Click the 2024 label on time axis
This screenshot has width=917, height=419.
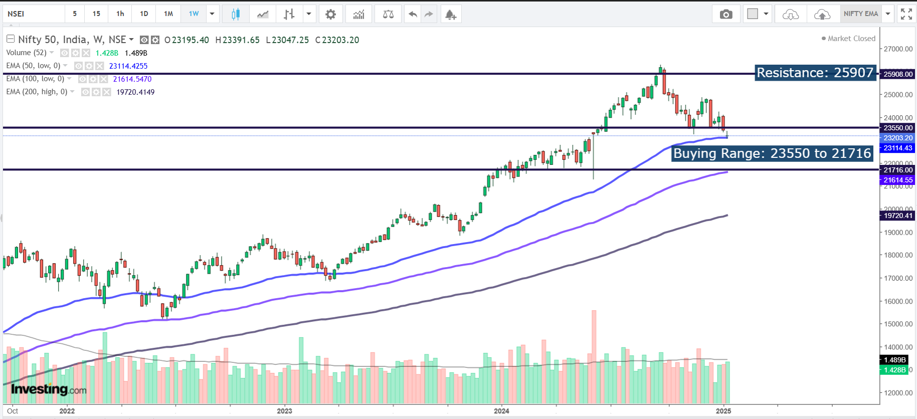501,411
